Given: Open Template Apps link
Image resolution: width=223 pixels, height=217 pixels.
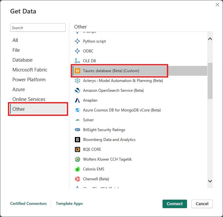Looking at the screenshot, I should pos(69,204).
